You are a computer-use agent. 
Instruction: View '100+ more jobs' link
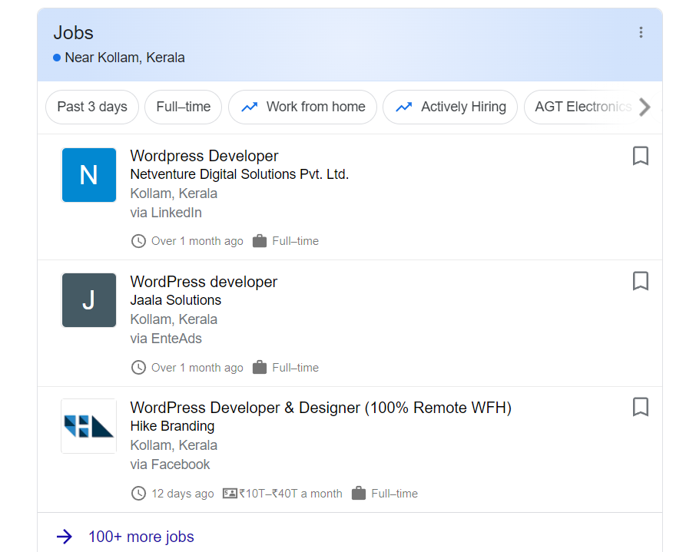(141, 537)
